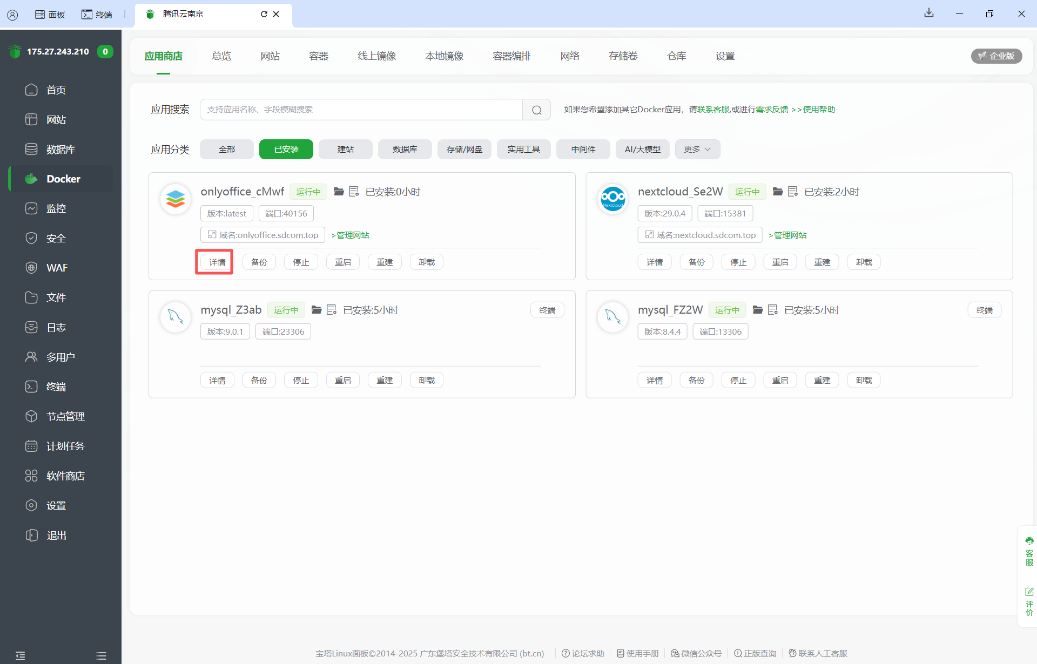Open the mysql_Z3ab folder icon
This screenshot has height=664, width=1037.
317,310
